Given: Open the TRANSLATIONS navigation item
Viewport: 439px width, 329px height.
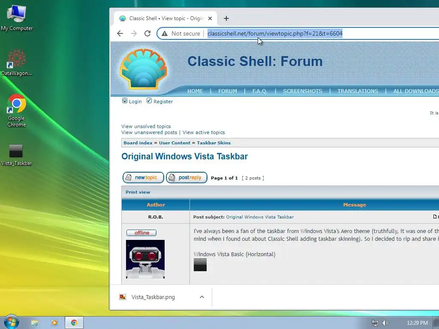Looking at the screenshot, I should 358,91.
